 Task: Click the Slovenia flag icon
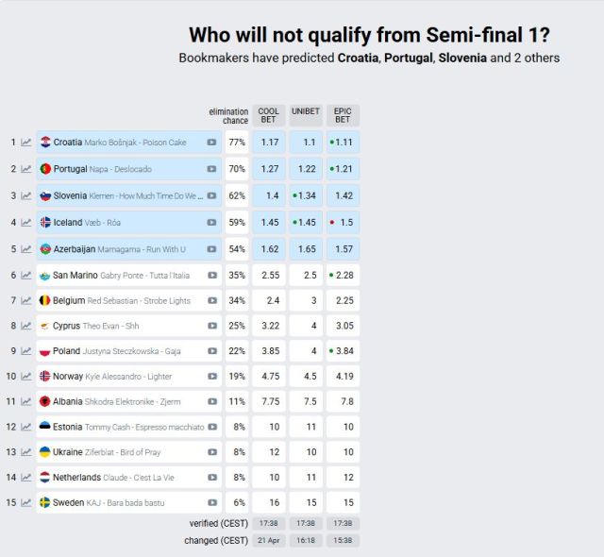coord(45,195)
